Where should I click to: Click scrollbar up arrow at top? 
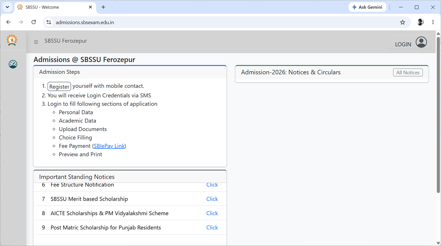[x=438, y=34]
